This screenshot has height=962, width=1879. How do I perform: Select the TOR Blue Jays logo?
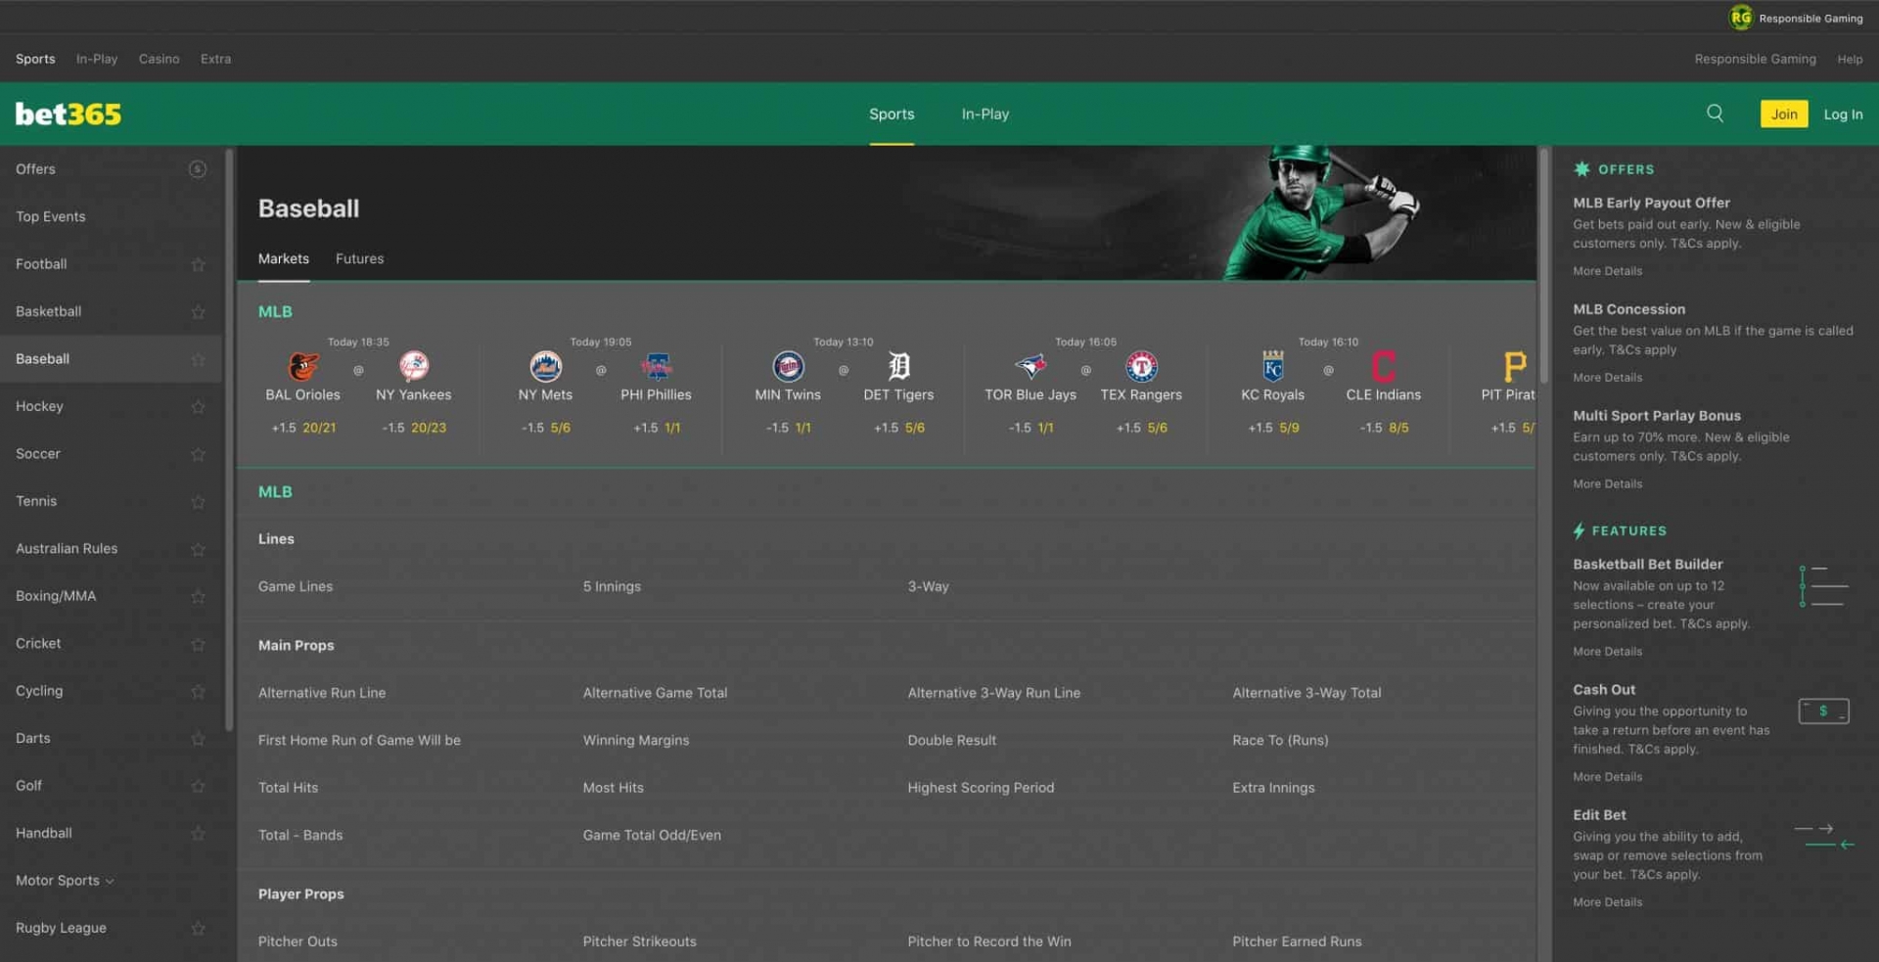pos(1030,366)
